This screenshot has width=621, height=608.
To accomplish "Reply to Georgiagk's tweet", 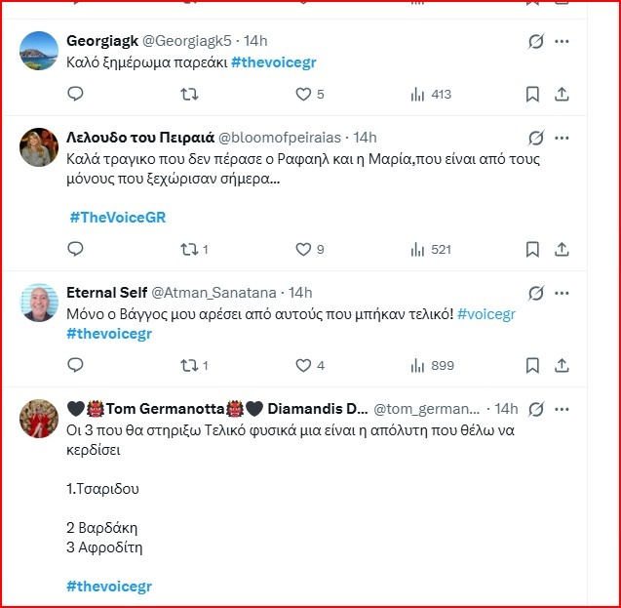I will (x=76, y=94).
